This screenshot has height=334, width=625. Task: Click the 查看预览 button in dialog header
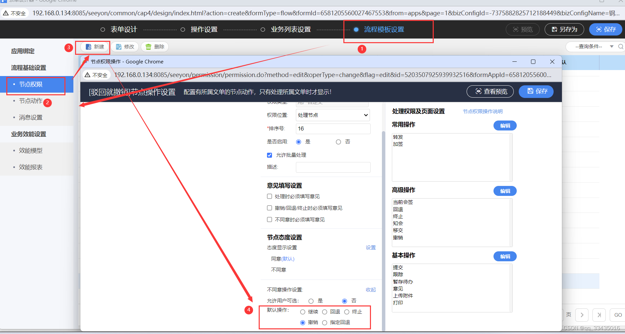point(490,91)
